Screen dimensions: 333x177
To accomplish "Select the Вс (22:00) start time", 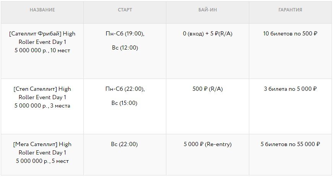I will click(125, 144).
